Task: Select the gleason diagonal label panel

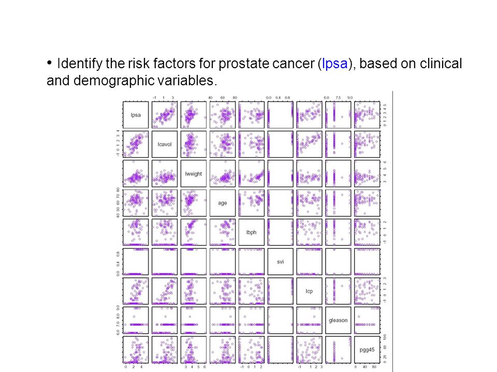Action: click(x=338, y=320)
